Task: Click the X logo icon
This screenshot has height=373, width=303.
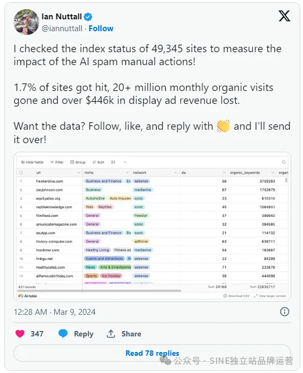Action: [x=285, y=16]
